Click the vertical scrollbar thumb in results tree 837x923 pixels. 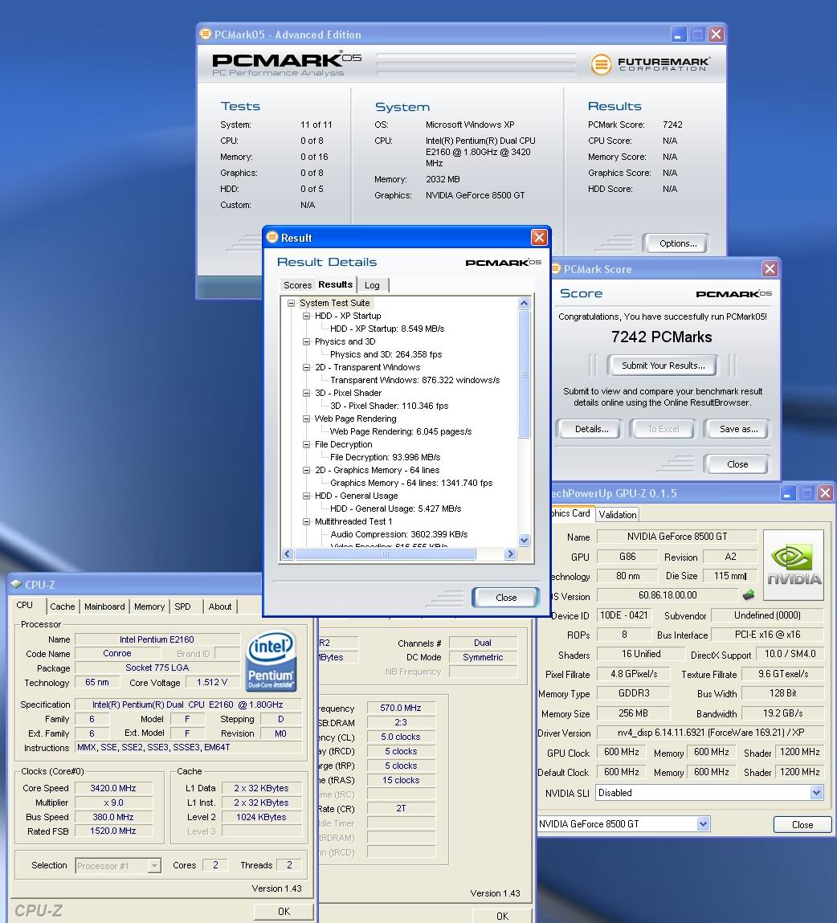click(x=524, y=374)
